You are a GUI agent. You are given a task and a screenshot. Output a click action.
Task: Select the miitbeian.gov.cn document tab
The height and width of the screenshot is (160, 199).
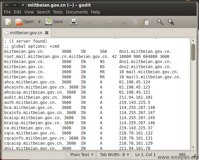pyautogui.click(x=26, y=33)
